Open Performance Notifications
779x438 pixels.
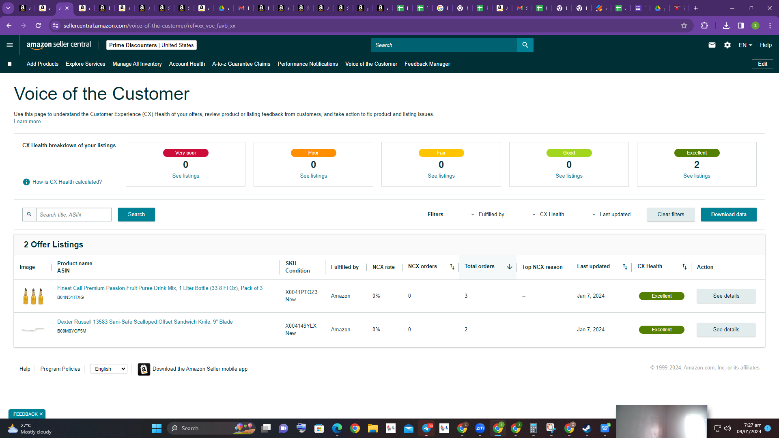[x=308, y=64]
